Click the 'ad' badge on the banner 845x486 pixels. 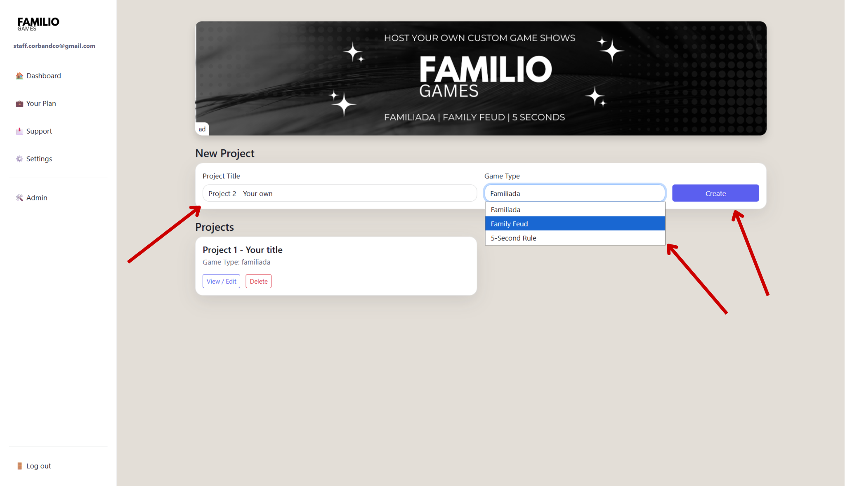202,129
